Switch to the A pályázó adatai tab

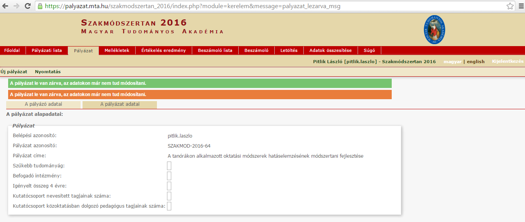[x=43, y=105]
